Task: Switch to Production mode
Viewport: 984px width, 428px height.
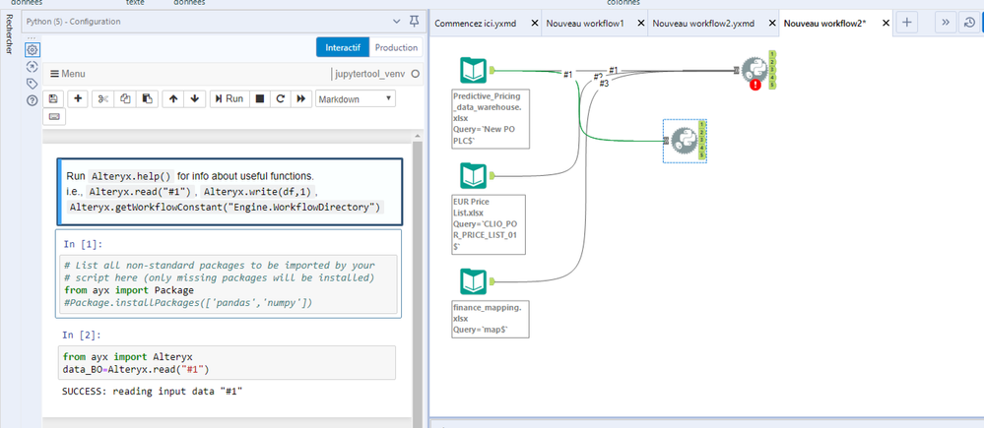Action: (396, 47)
